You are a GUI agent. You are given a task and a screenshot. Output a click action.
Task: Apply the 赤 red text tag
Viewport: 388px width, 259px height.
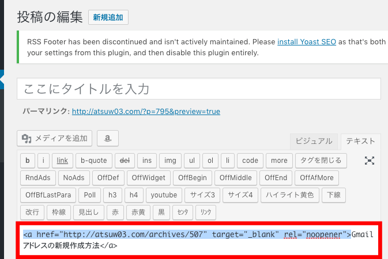click(x=115, y=212)
